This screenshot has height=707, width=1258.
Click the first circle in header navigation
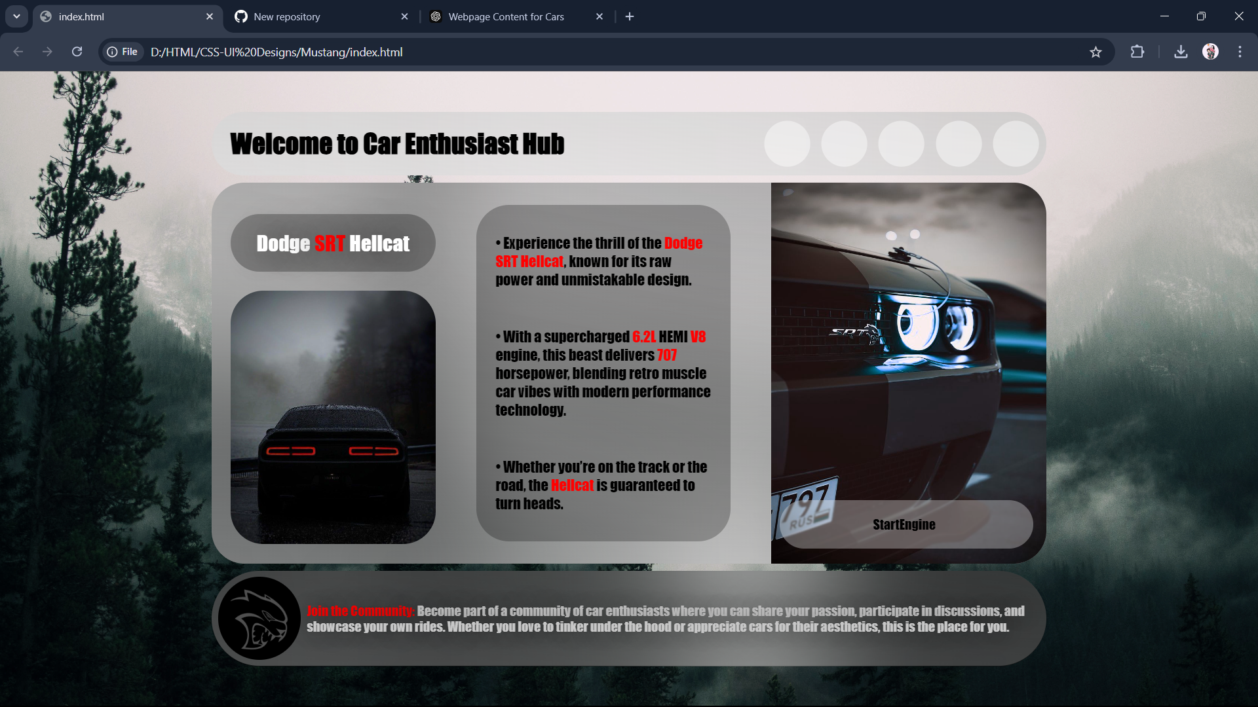[x=787, y=144]
